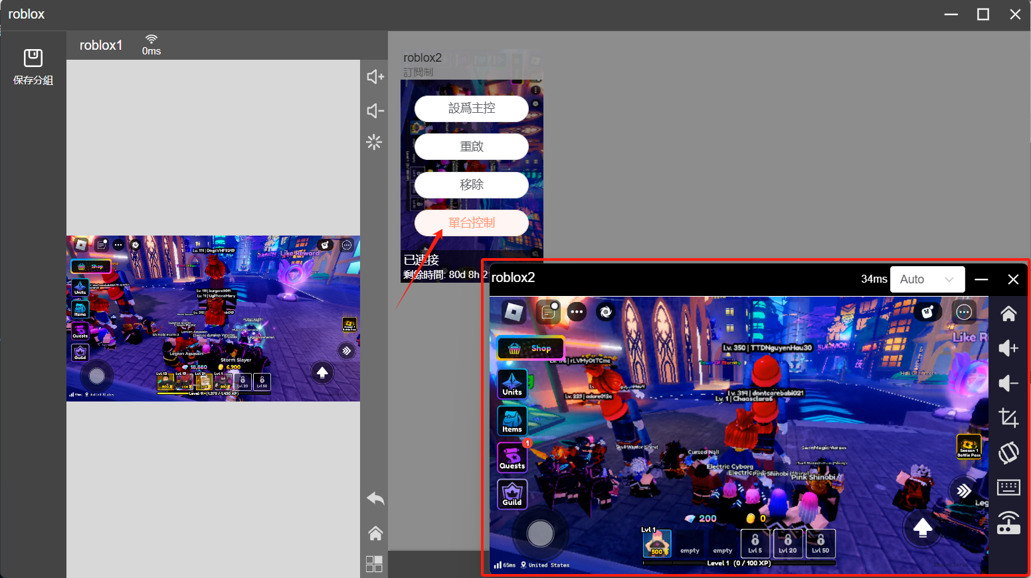Click the 200 gems counter in roblox2
The height and width of the screenshot is (578, 1031).
point(702,518)
